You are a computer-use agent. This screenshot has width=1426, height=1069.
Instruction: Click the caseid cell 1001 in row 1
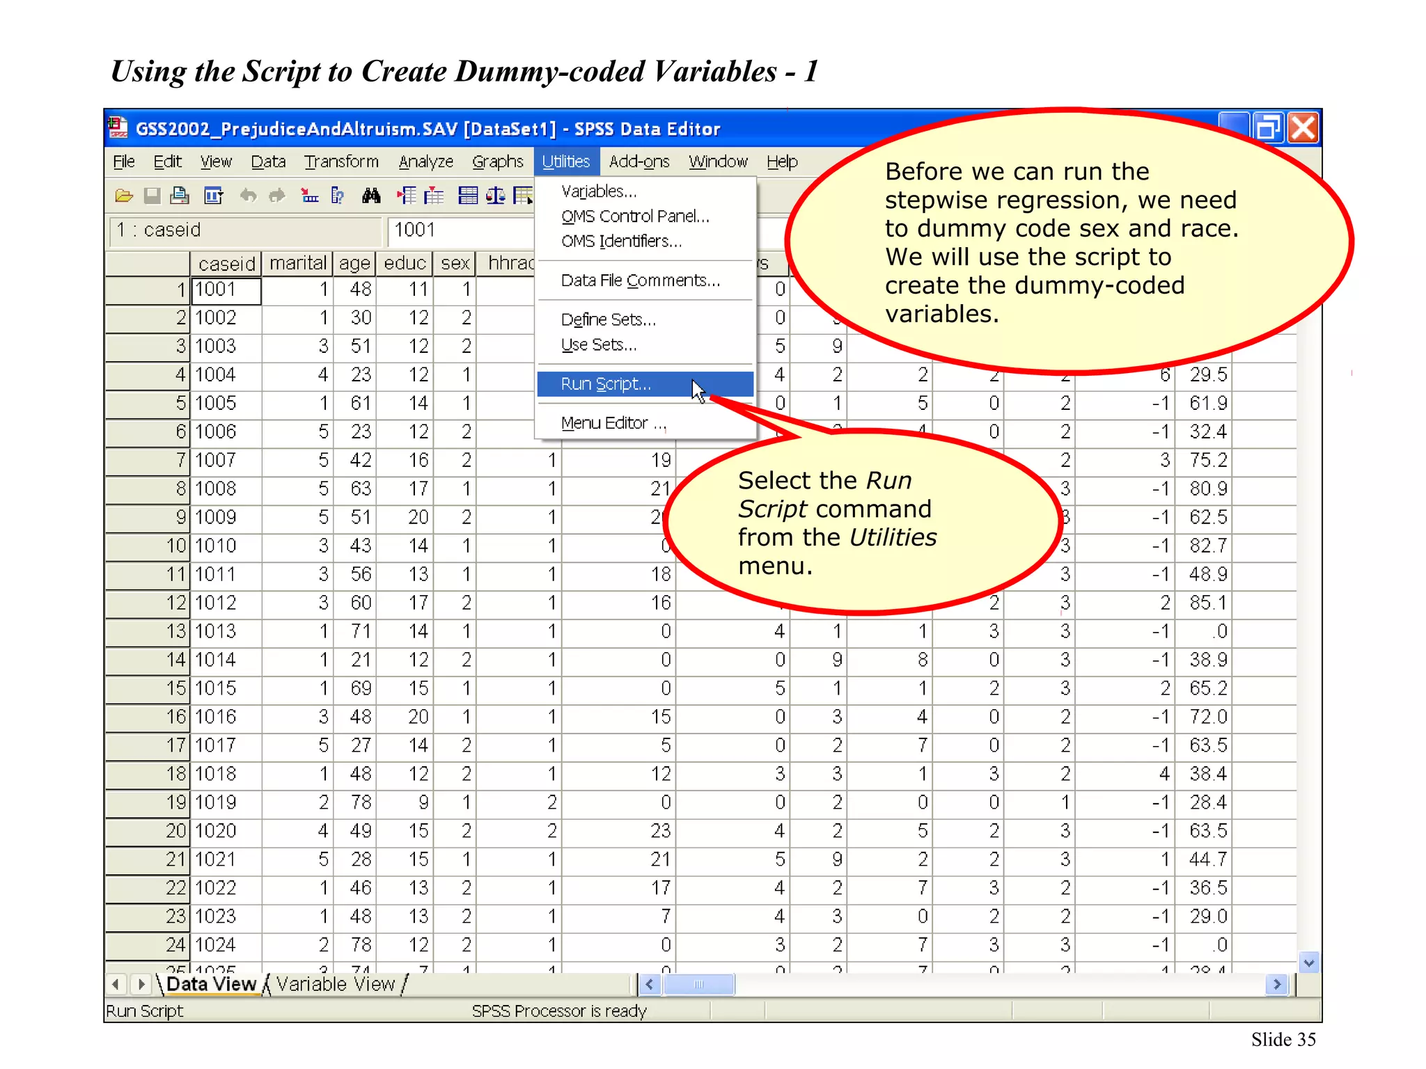(x=226, y=290)
